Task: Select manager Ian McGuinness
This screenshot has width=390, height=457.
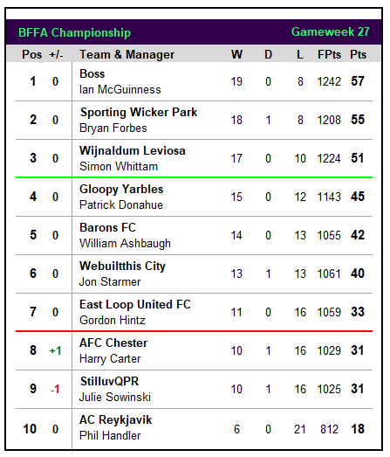Action: (120, 89)
